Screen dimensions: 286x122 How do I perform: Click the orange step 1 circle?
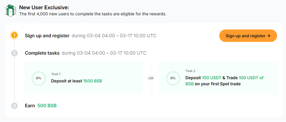pyautogui.click(x=14, y=36)
